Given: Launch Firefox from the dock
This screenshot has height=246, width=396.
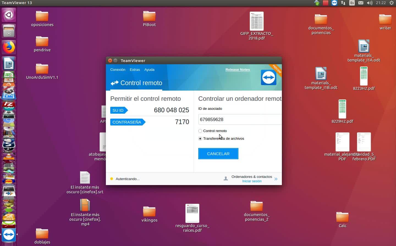Looking at the screenshot, I should (x=9, y=47).
